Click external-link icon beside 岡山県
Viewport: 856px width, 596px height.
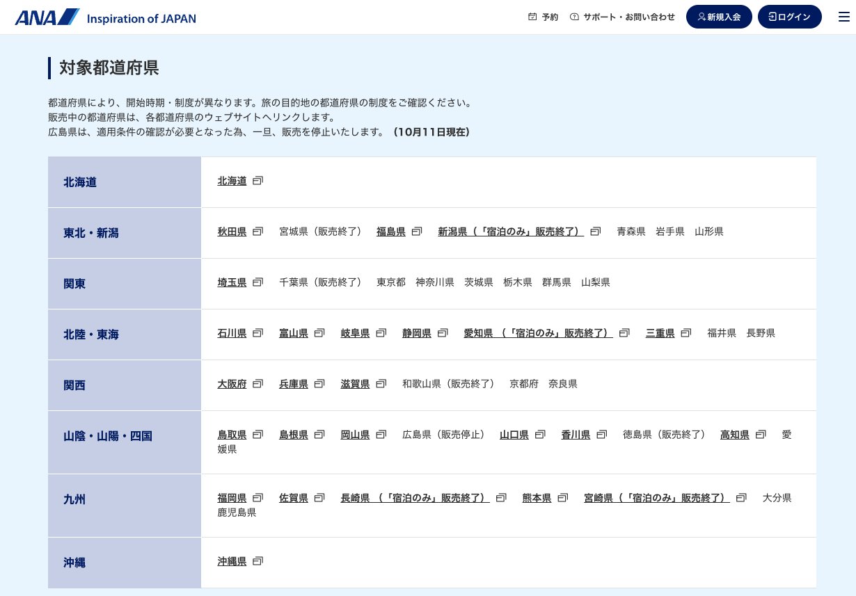(x=381, y=435)
